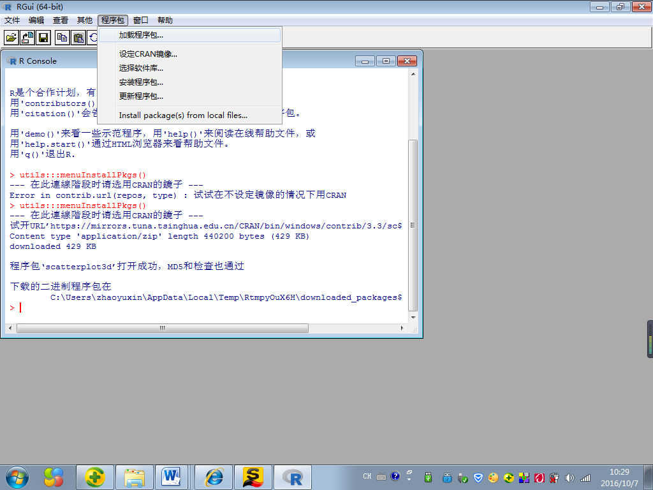The image size is (653, 490).
Task: Choose 设定CRAN镜像... menu entry
Action: pos(190,54)
